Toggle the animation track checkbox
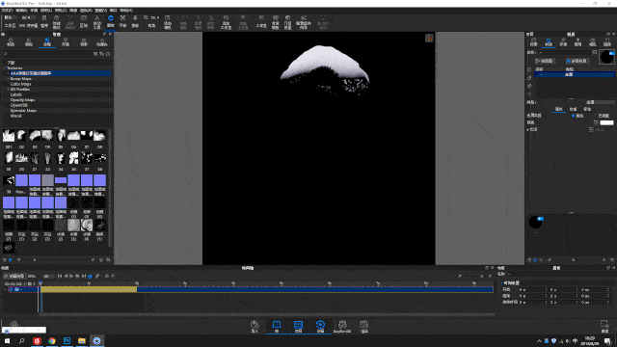The image size is (617, 347). (x=11, y=289)
